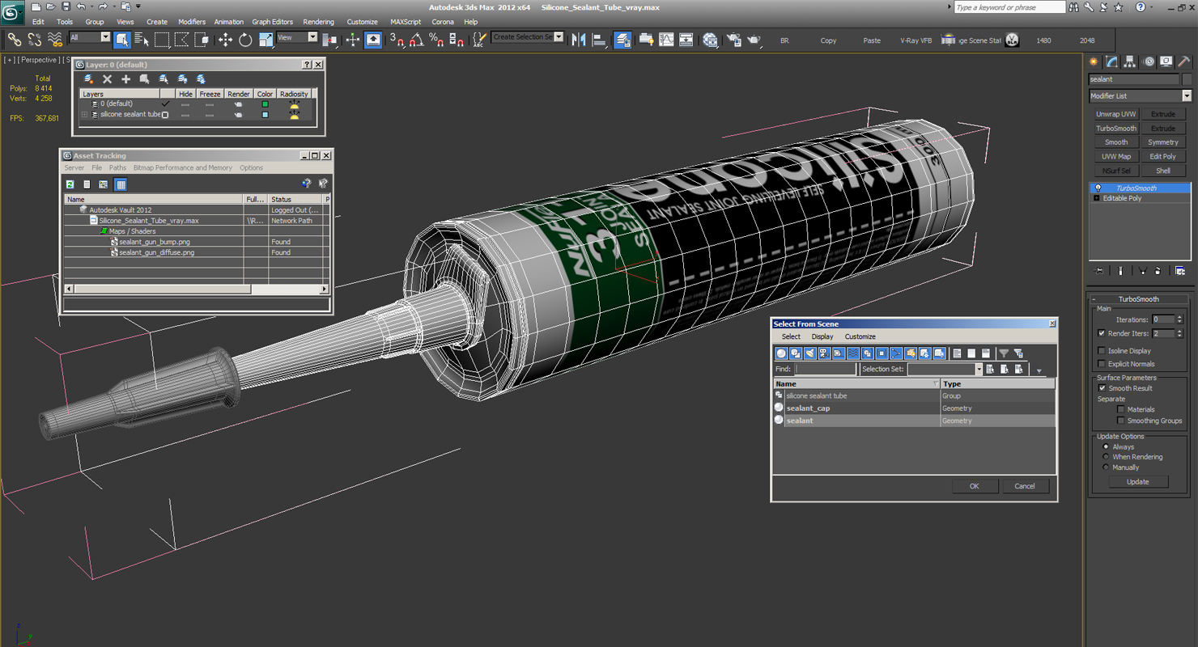The width and height of the screenshot is (1198, 647).
Task: Toggle Smooth Result checkbox
Action: click(1101, 388)
